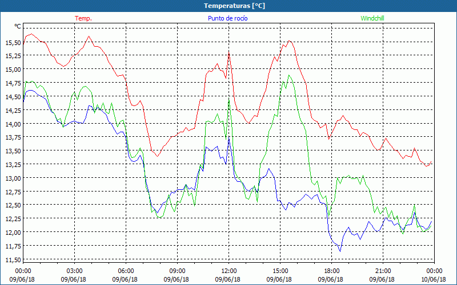Click the 'Temperaturas [°C]' chart title
This screenshot has width=457, height=285.
point(234,6)
